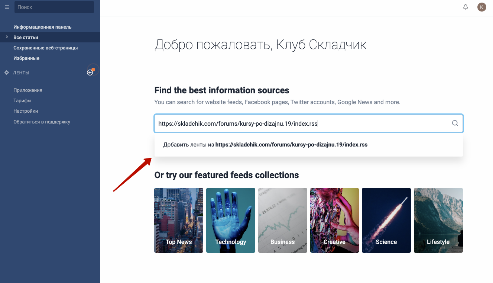Viewport: 493px width, 283px height.
Task: Click the Поиск box in sidebar
Action: pyautogui.click(x=54, y=7)
